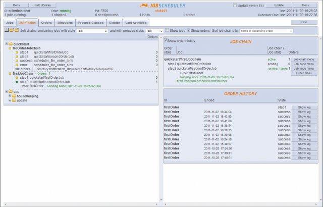Open the Cluster tab
The height and width of the screenshot is (207, 323).
(x=115, y=23)
